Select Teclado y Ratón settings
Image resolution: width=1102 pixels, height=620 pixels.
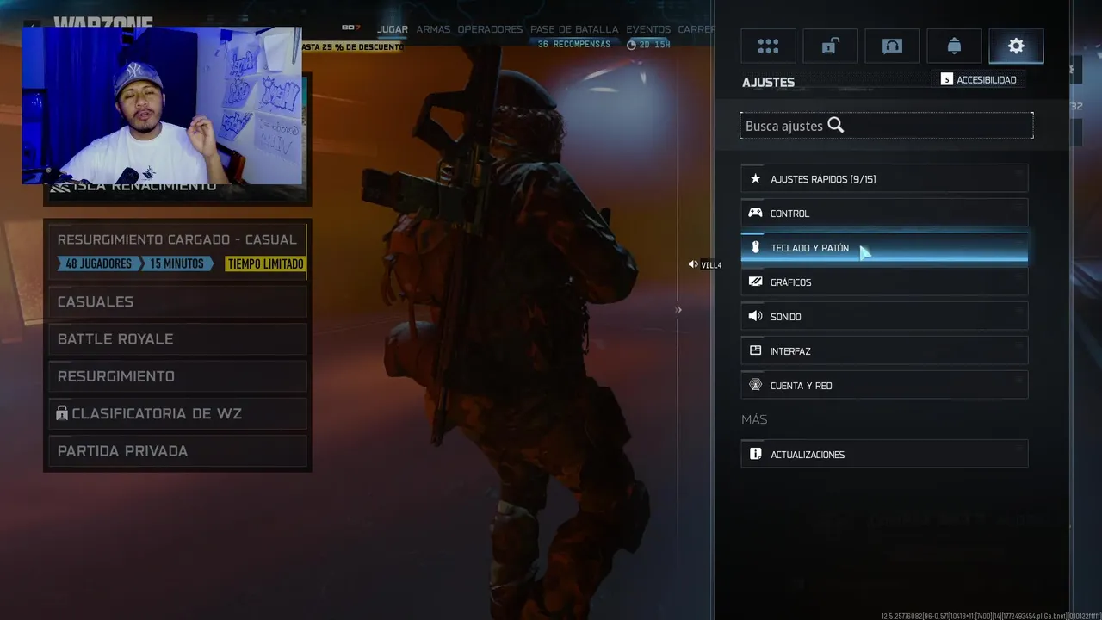click(x=884, y=247)
